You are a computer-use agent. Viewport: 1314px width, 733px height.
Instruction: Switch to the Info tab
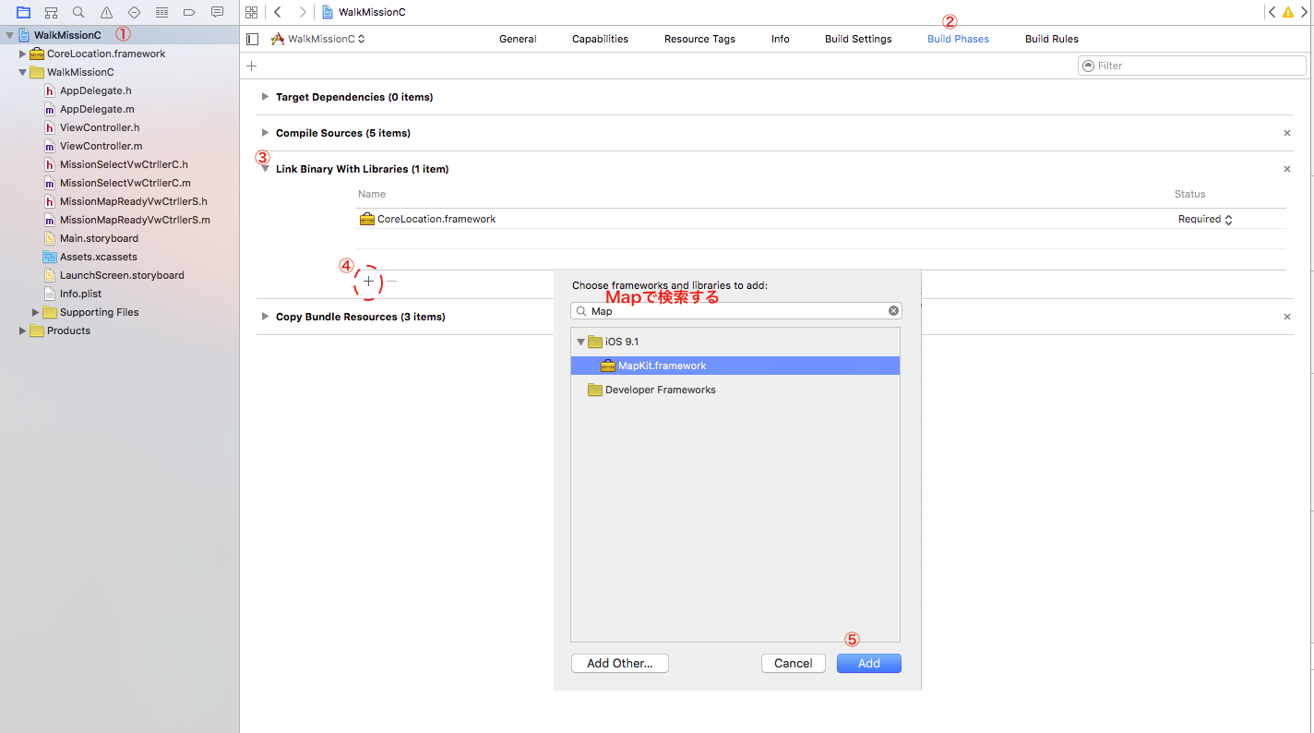pyautogui.click(x=781, y=39)
